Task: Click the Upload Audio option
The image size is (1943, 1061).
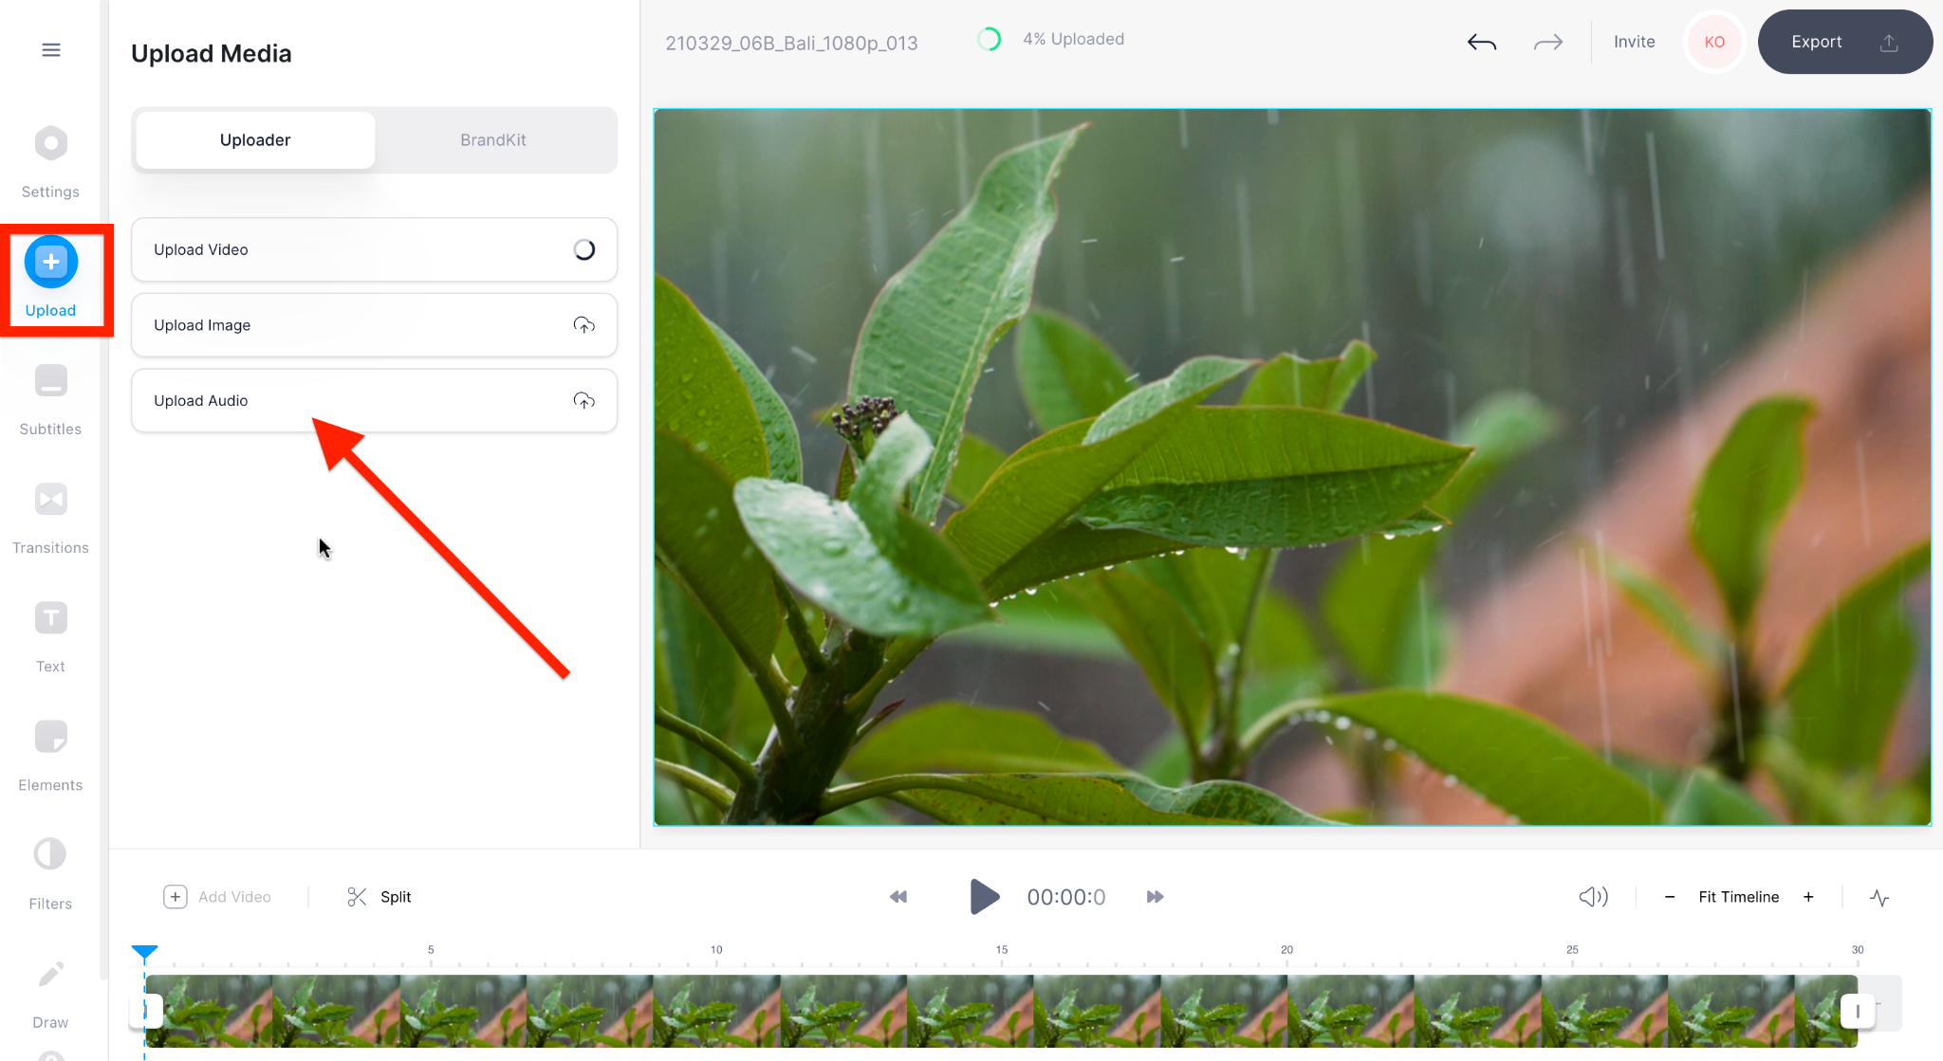Action: tap(374, 401)
